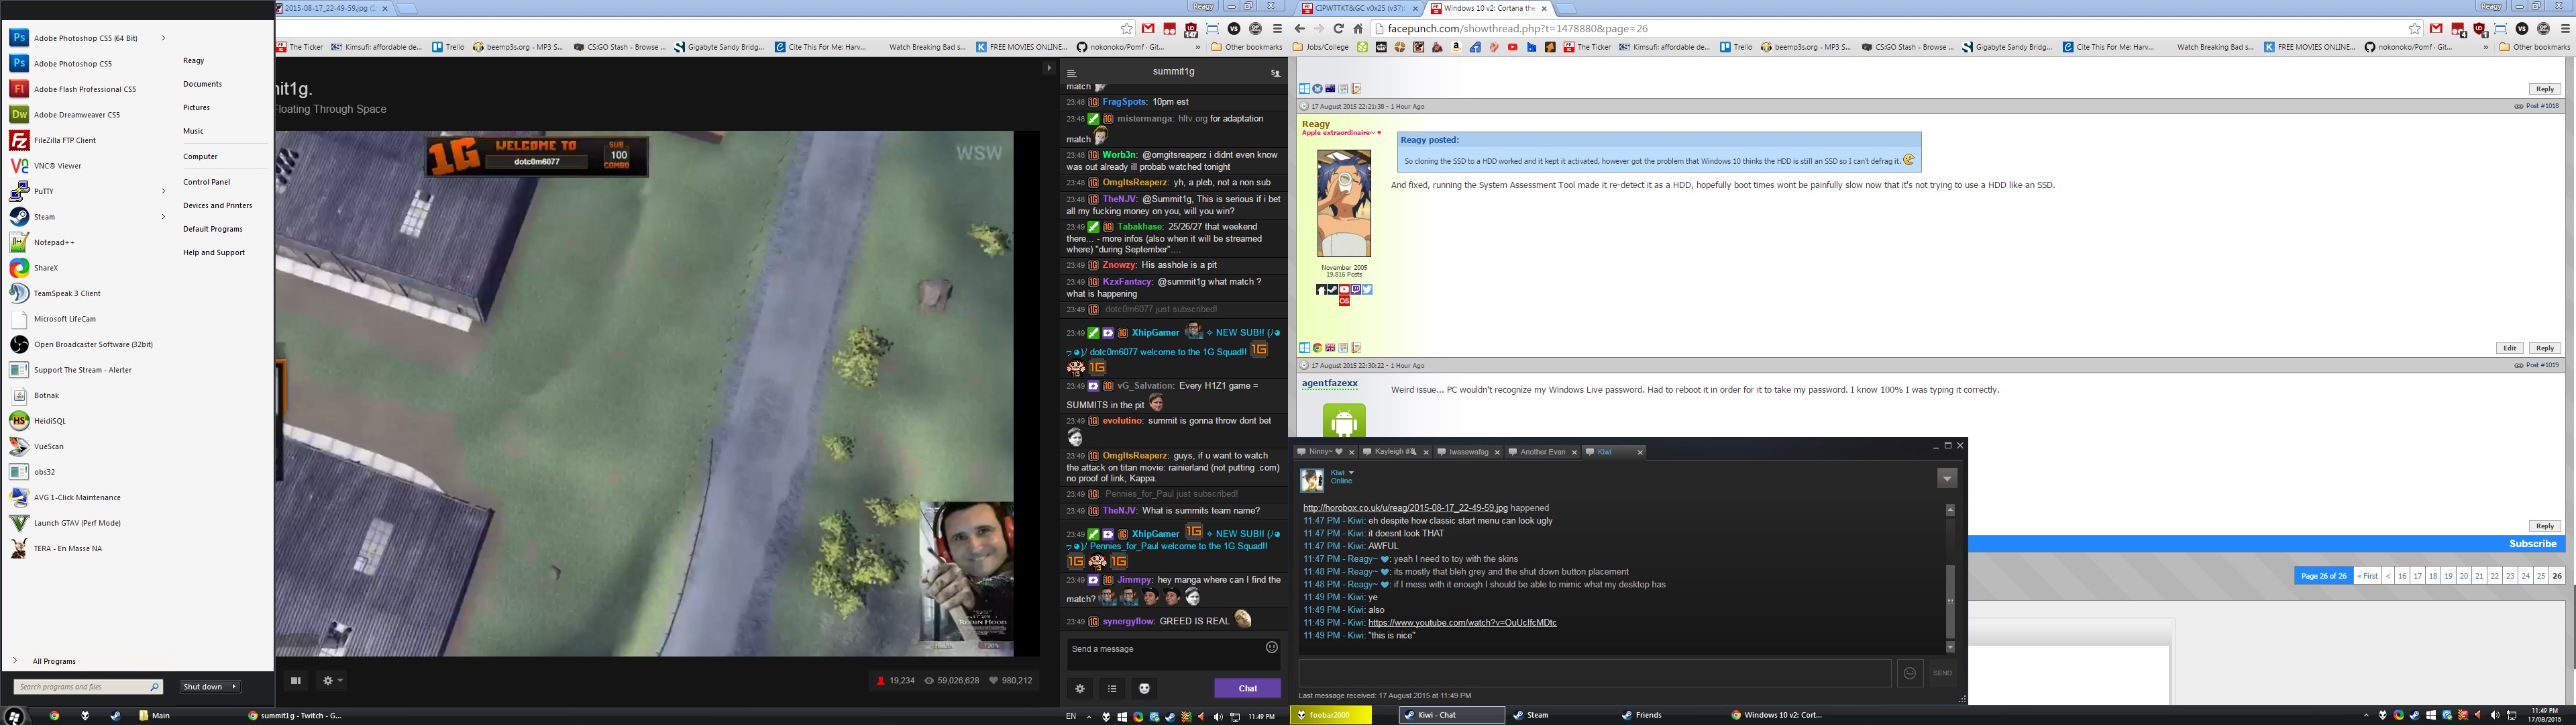Switch to the CIPWTTKT&GC browser tab

coord(1358,8)
